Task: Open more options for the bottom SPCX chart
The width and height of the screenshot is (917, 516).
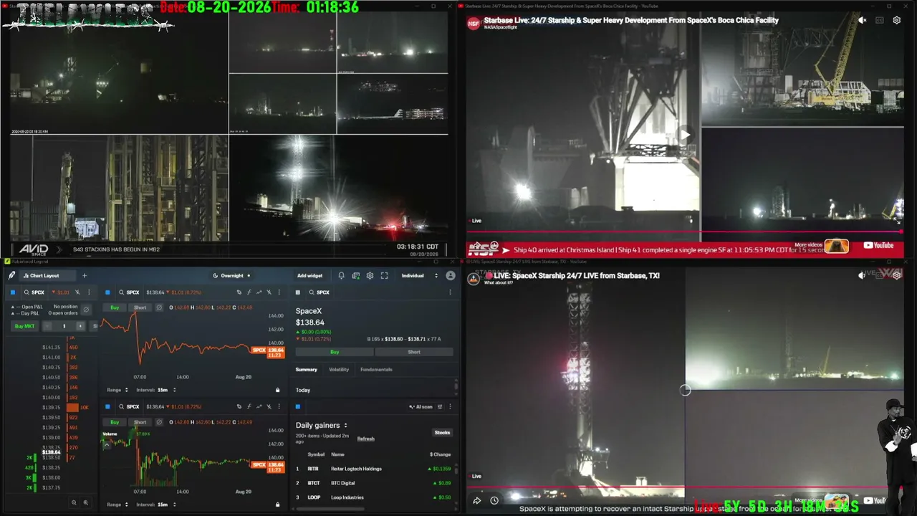Action: [x=278, y=407]
